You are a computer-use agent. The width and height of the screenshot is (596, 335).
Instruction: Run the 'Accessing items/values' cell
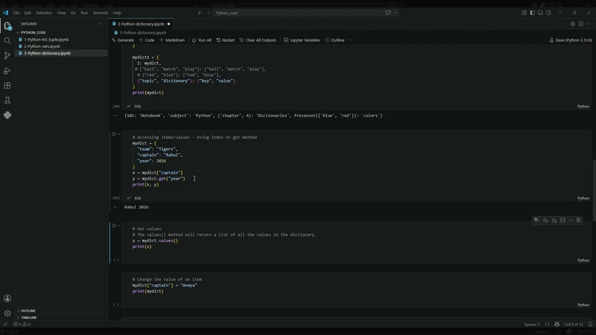114,134
